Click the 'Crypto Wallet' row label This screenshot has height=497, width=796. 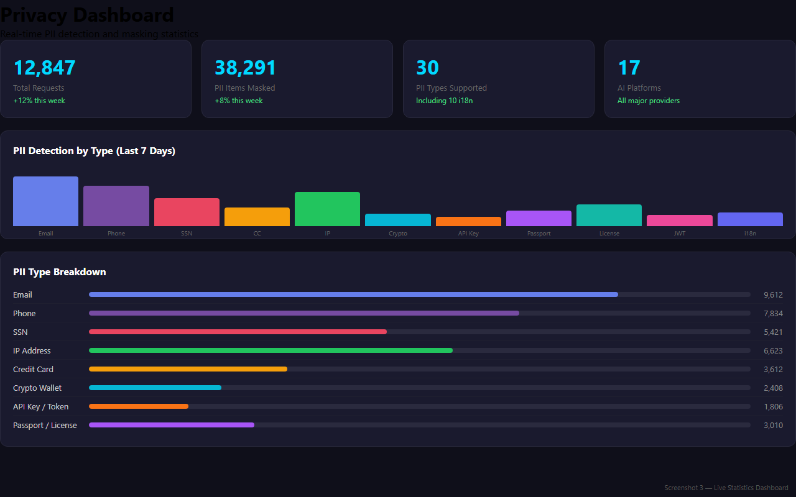(x=37, y=388)
